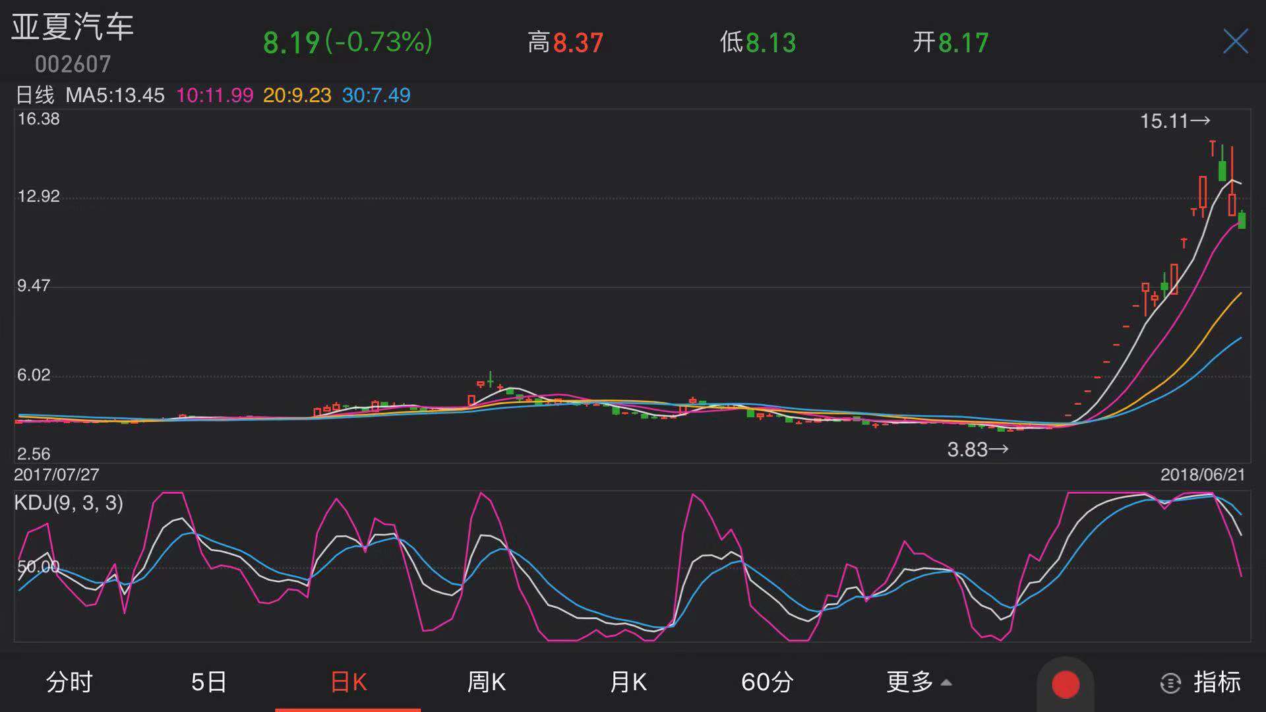The width and height of the screenshot is (1266, 712).
Task: Tap the 6.02 price axis label
Action: (x=34, y=376)
